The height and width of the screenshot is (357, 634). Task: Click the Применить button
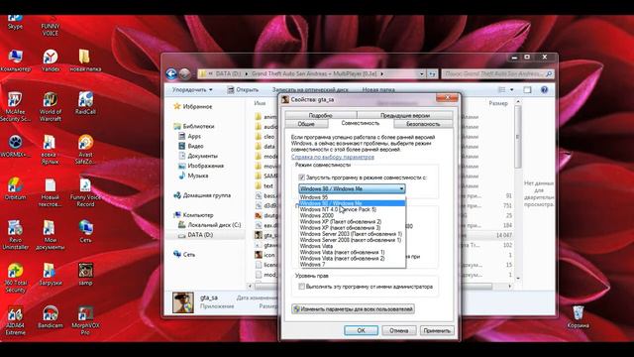(437, 330)
